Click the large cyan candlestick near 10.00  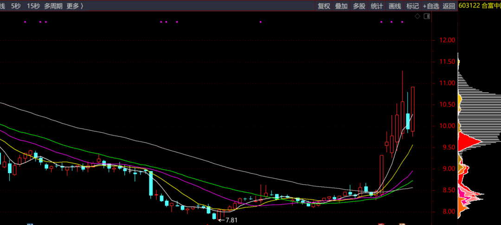408,121
